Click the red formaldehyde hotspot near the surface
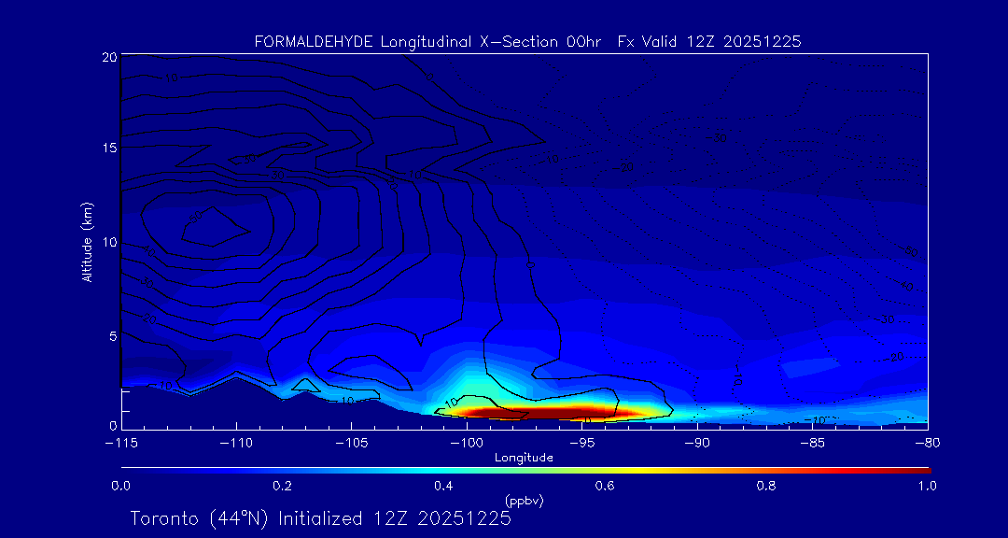 pos(541,412)
